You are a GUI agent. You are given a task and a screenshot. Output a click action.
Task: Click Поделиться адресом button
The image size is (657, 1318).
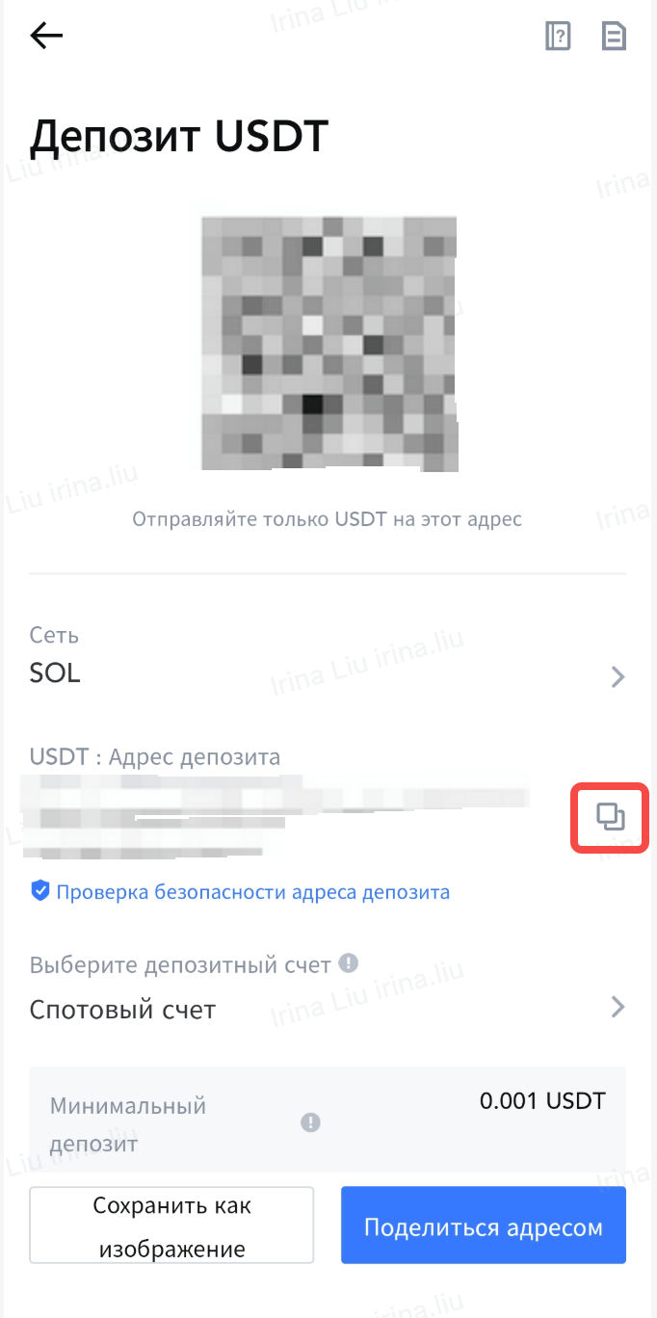484,1226
